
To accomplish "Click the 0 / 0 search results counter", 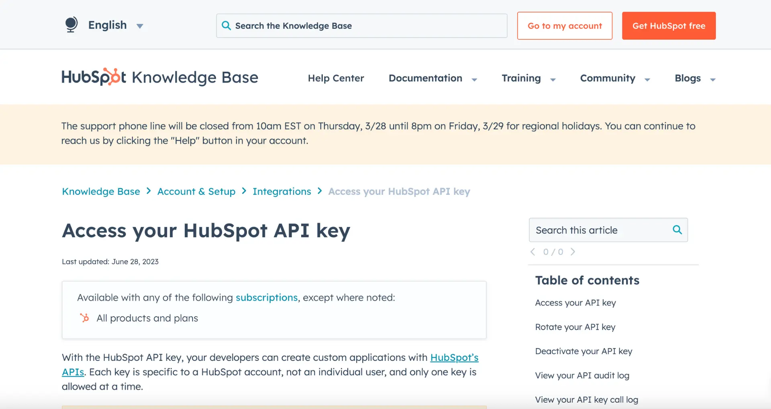I will click(x=553, y=252).
